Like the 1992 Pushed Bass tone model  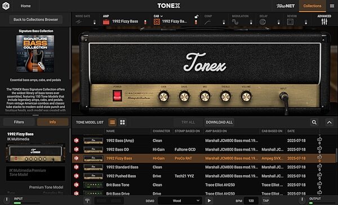point(319,175)
